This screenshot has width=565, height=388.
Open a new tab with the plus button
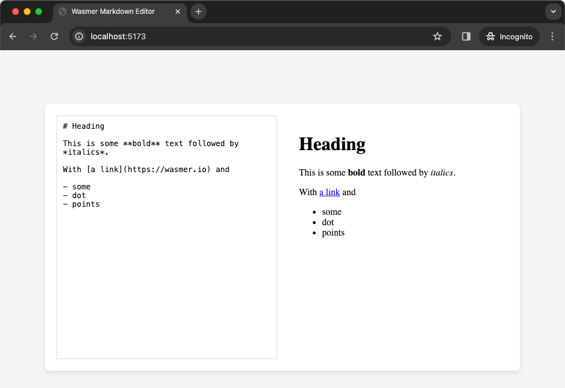click(x=198, y=11)
